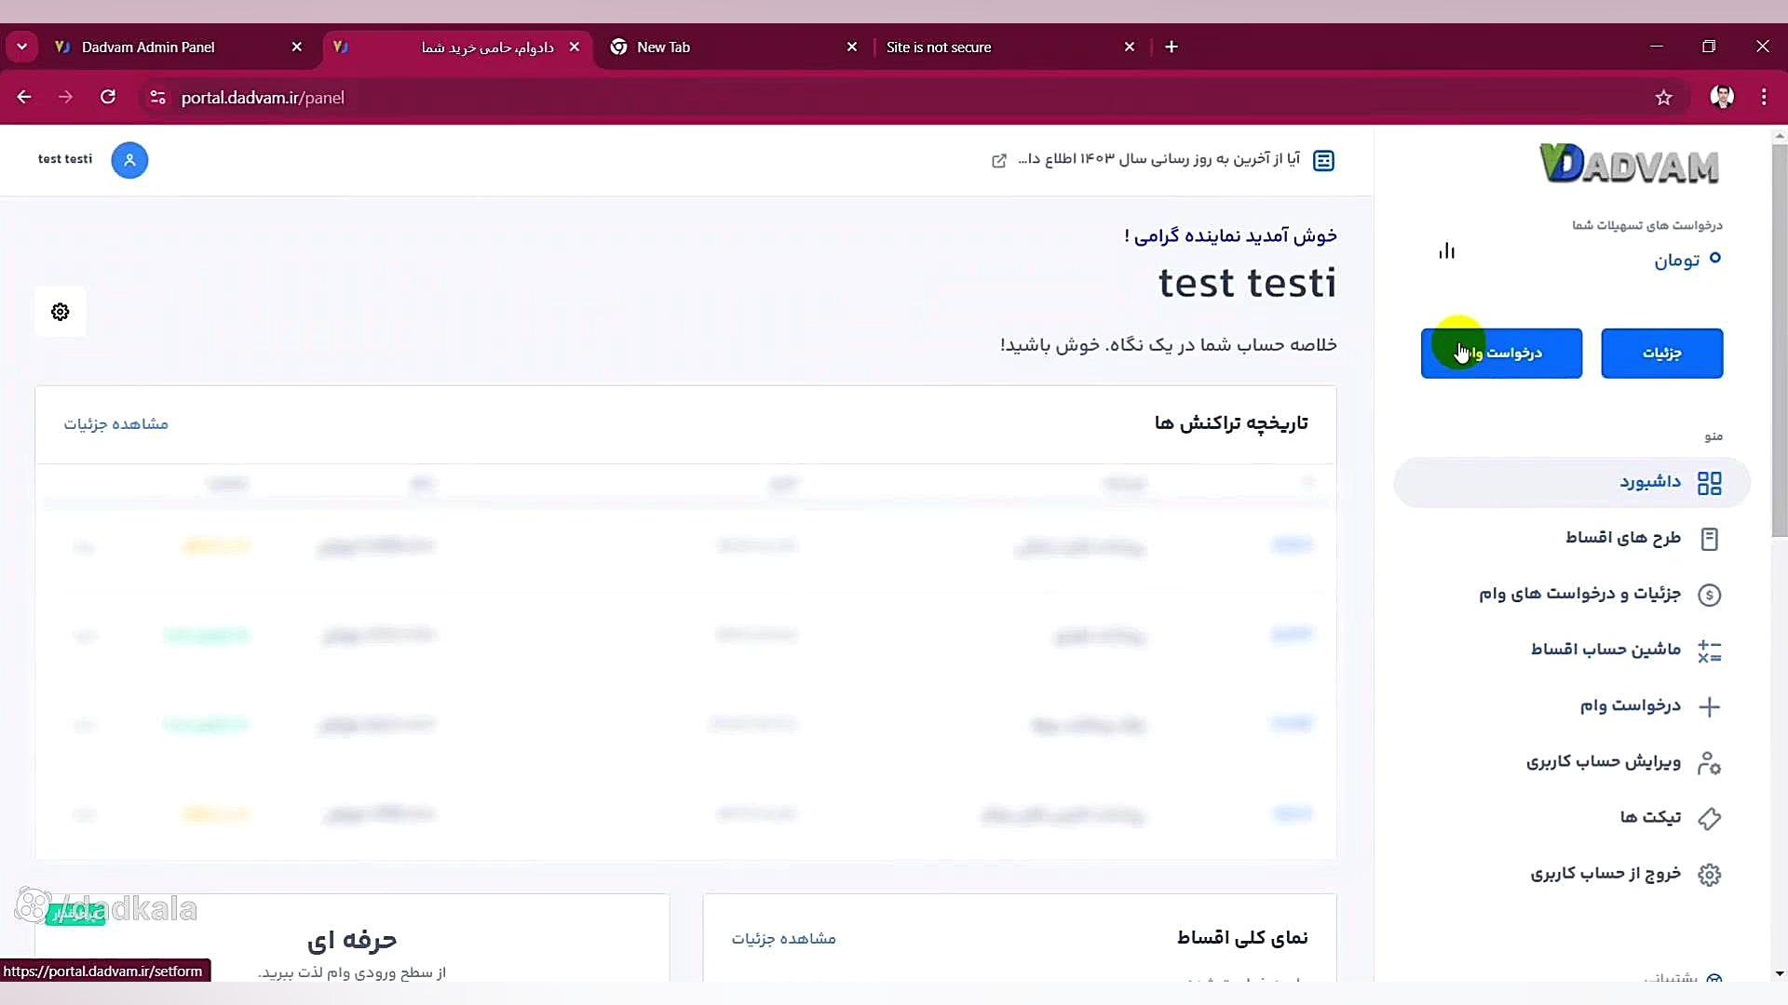The height and width of the screenshot is (1005, 1788).
Task: Open ماشین حساب اقساط menu item
Action: (x=1572, y=650)
